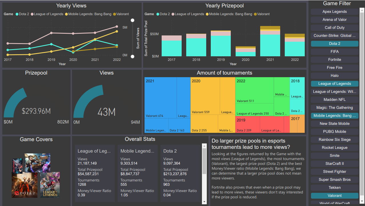The height and width of the screenshot is (206, 365).
Task: Select the Mobile Legend... stats card title
Action: tap(137, 151)
